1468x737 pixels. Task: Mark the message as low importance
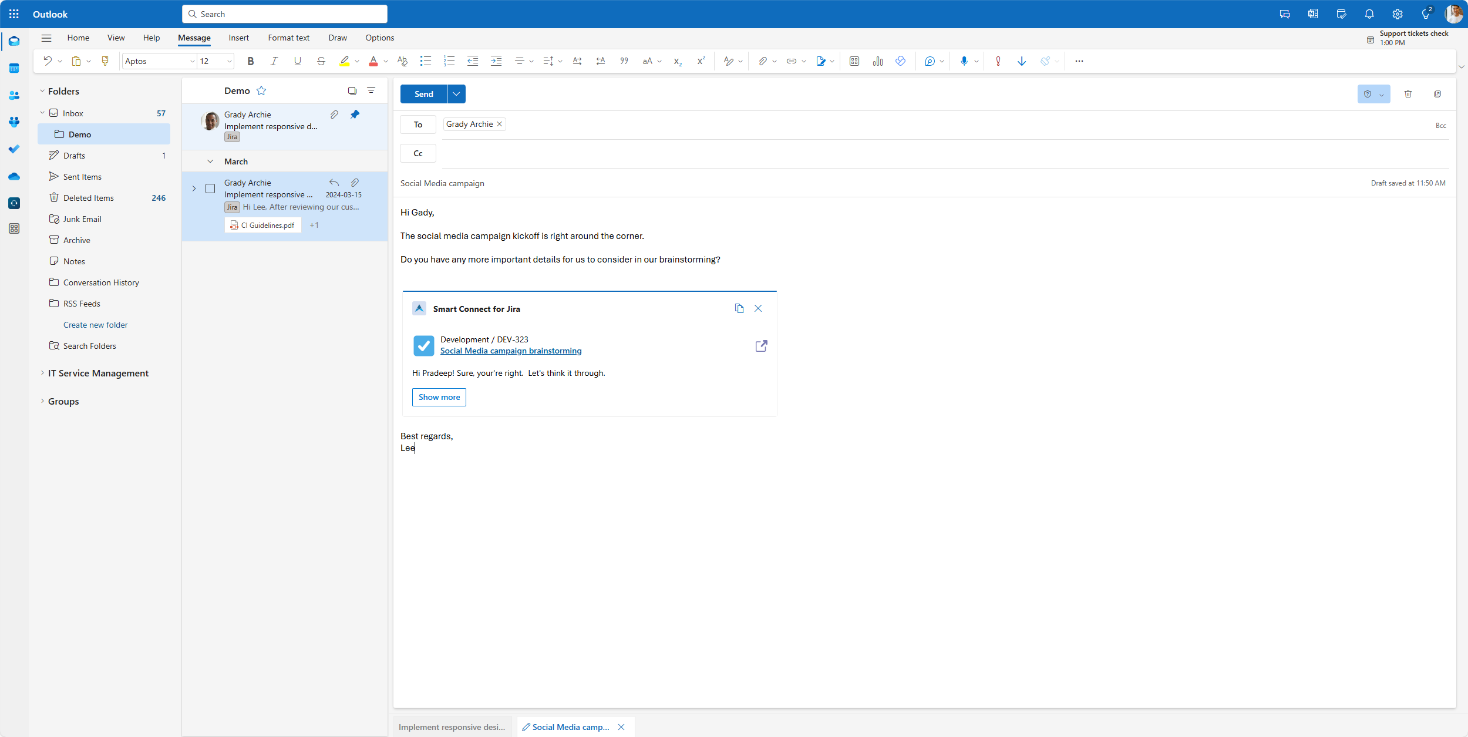1022,61
